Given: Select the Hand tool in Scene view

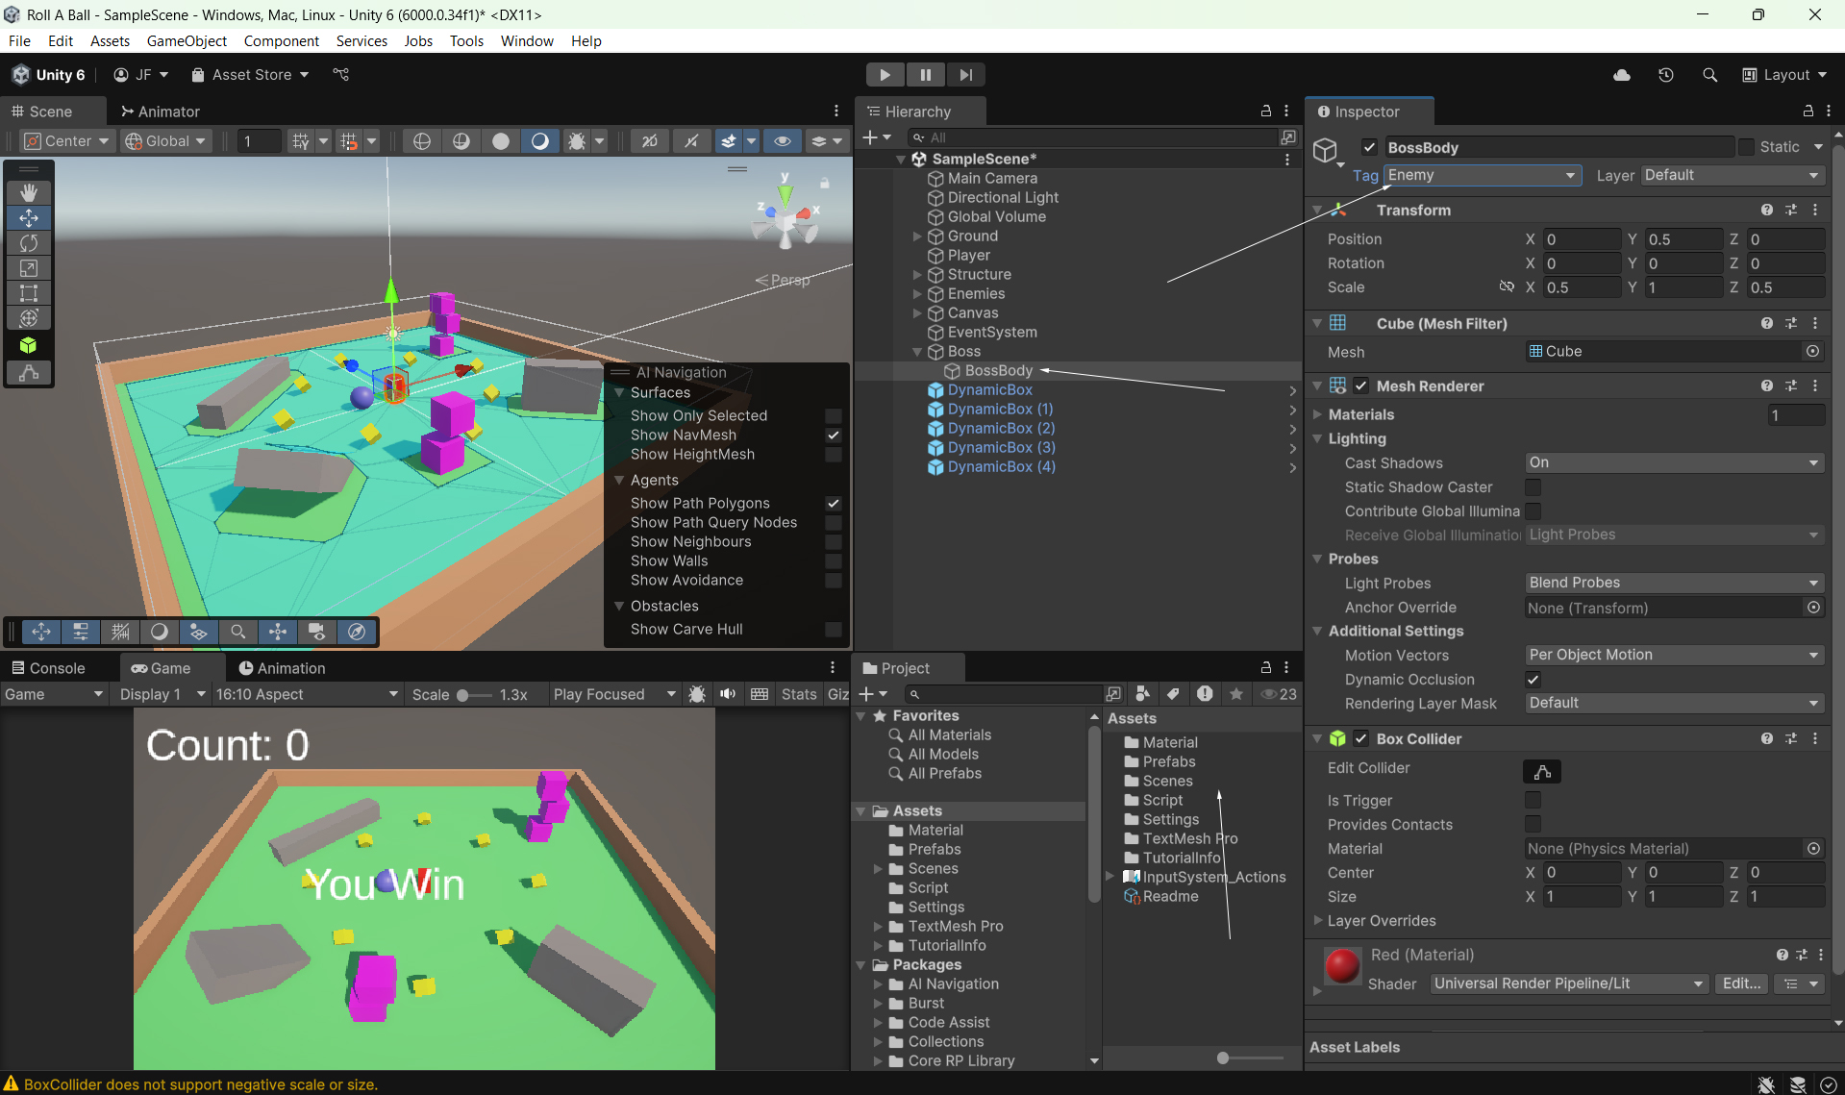Looking at the screenshot, I should pyautogui.click(x=29, y=193).
